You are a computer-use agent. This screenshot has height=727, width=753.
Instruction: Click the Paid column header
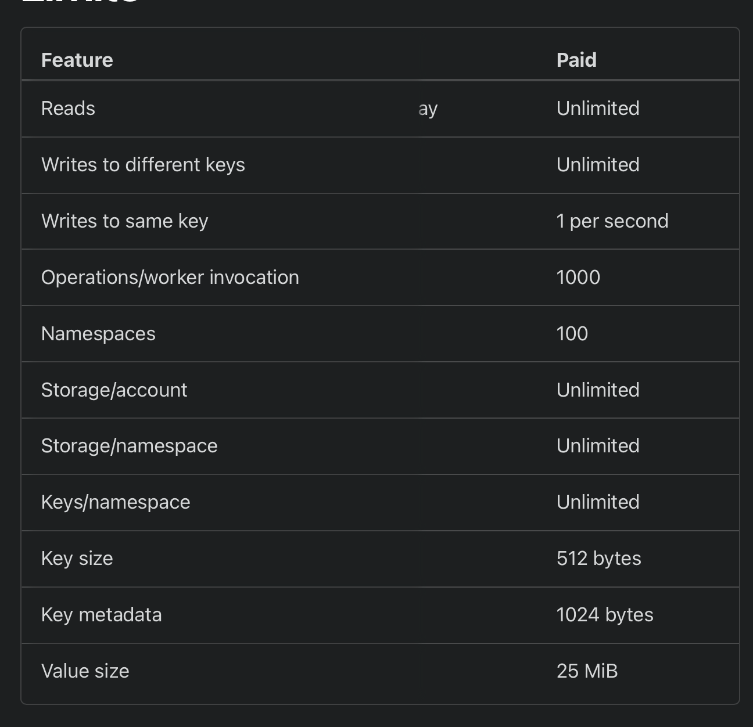pyautogui.click(x=576, y=60)
